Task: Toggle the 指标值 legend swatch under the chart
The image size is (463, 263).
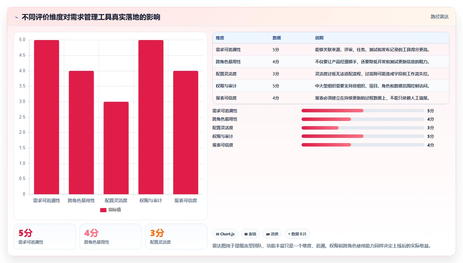Action: (x=103, y=210)
